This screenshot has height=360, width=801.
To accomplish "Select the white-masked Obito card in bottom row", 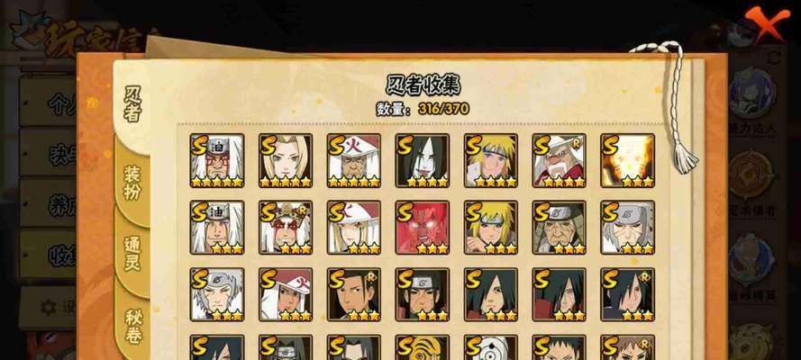I will click(490, 347).
